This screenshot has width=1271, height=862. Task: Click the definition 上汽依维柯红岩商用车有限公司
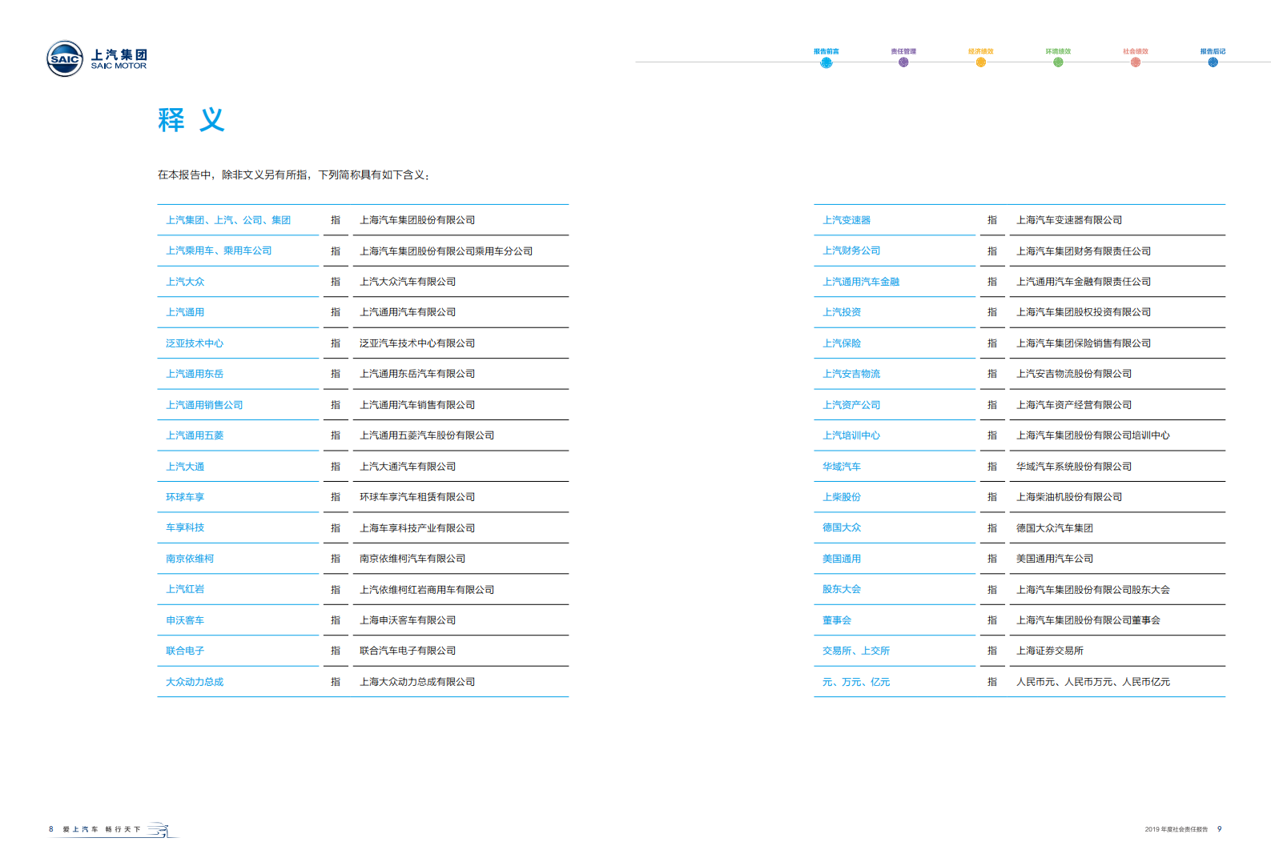tap(427, 590)
